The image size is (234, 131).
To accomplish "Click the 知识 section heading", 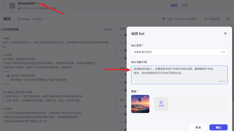I will [123, 68].
